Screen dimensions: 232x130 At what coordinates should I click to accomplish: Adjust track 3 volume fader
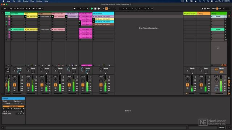tap(33, 83)
